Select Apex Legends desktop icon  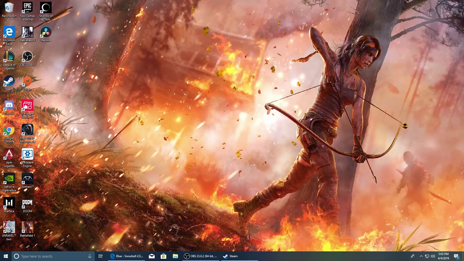[x=9, y=158]
